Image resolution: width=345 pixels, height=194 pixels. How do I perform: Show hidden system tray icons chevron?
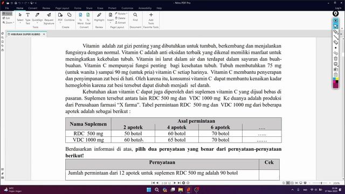tap(292, 190)
